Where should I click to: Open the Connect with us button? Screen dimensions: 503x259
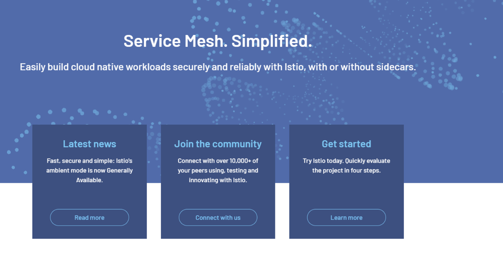(x=218, y=217)
